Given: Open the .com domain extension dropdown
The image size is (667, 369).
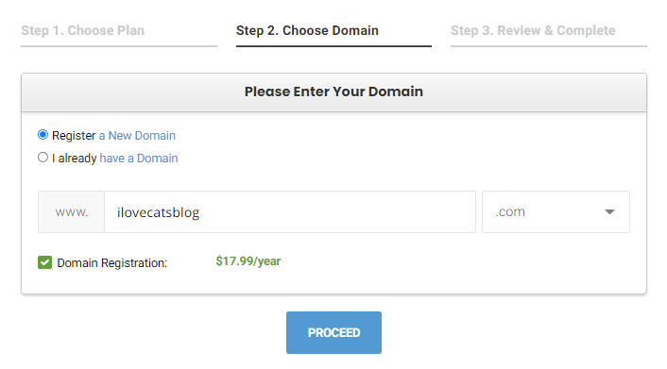Looking at the screenshot, I should pos(556,211).
